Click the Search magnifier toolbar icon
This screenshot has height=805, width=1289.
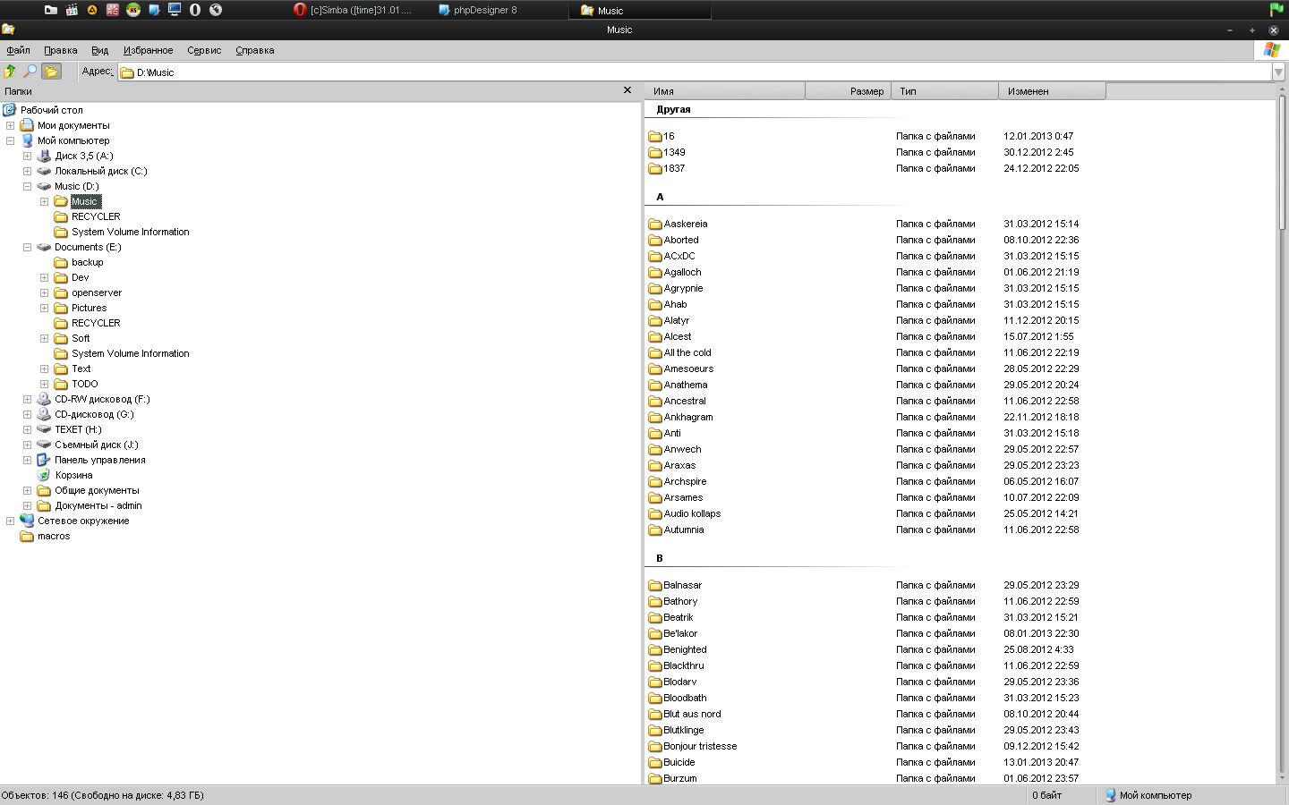(30, 72)
